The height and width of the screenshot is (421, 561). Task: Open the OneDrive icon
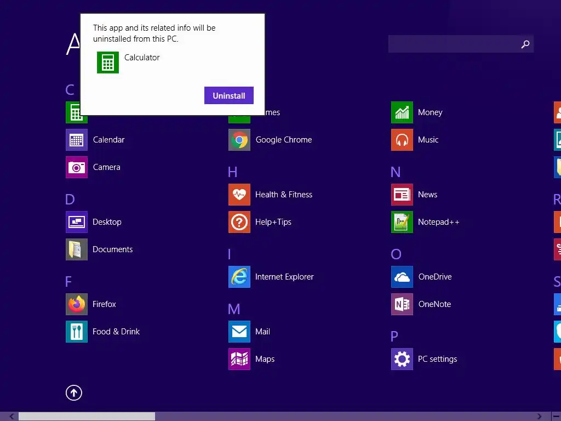pyautogui.click(x=402, y=277)
